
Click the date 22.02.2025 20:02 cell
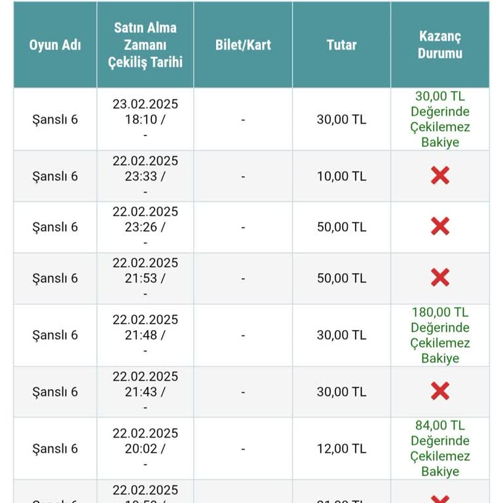pos(145,449)
